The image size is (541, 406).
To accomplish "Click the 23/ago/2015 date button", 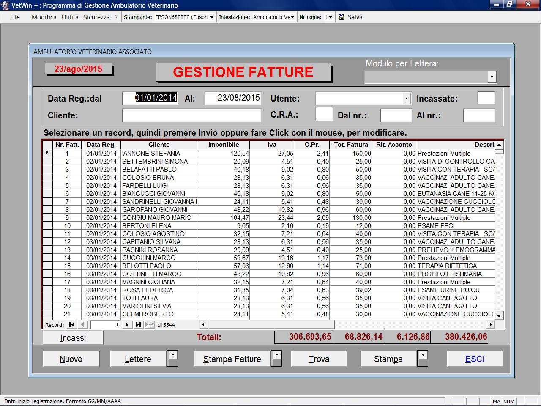I will (79, 69).
